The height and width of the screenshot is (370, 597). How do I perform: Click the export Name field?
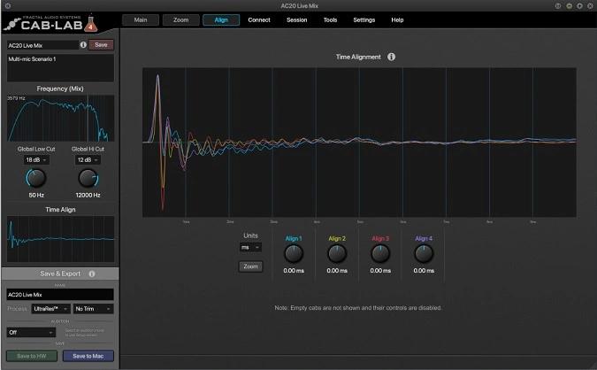click(60, 294)
